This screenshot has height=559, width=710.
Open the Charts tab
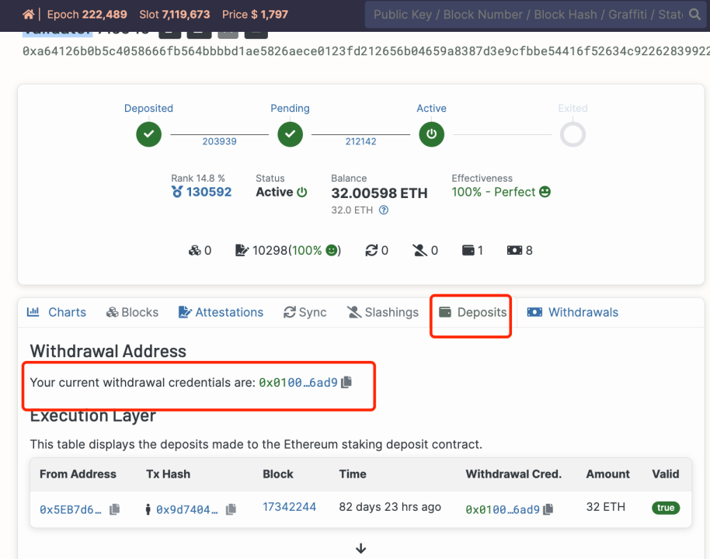pyautogui.click(x=57, y=312)
